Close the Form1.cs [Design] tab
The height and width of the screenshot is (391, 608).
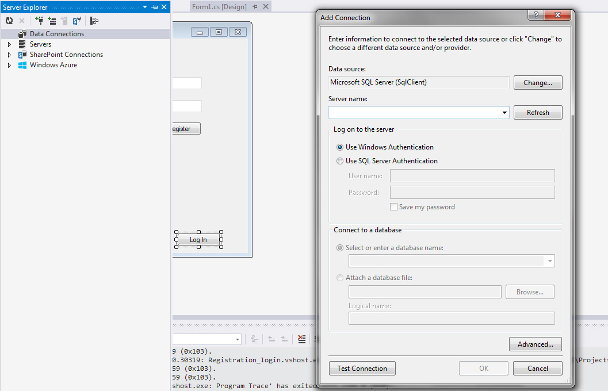(266, 6)
